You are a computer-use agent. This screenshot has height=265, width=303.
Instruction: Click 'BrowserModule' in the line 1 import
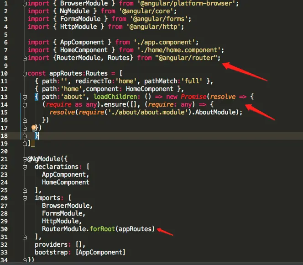[84, 3]
